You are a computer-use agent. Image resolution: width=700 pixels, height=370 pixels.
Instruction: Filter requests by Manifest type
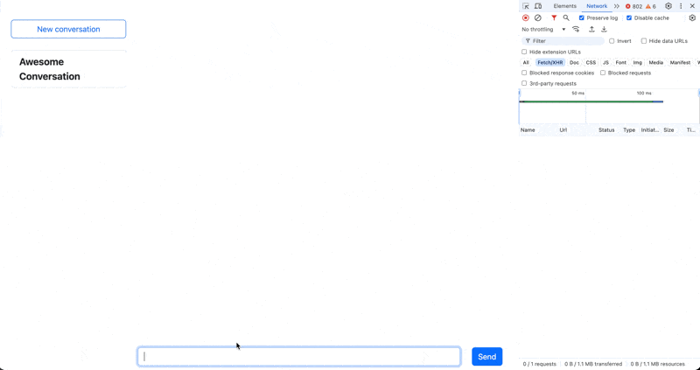point(680,62)
